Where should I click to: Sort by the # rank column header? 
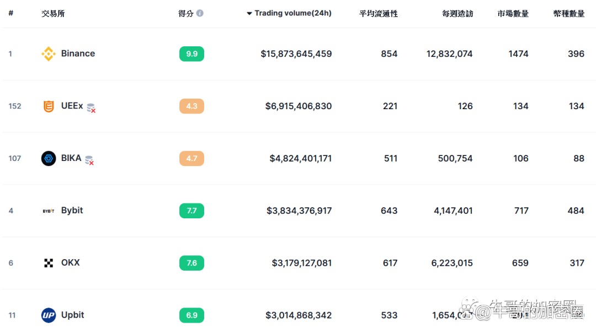coord(11,13)
